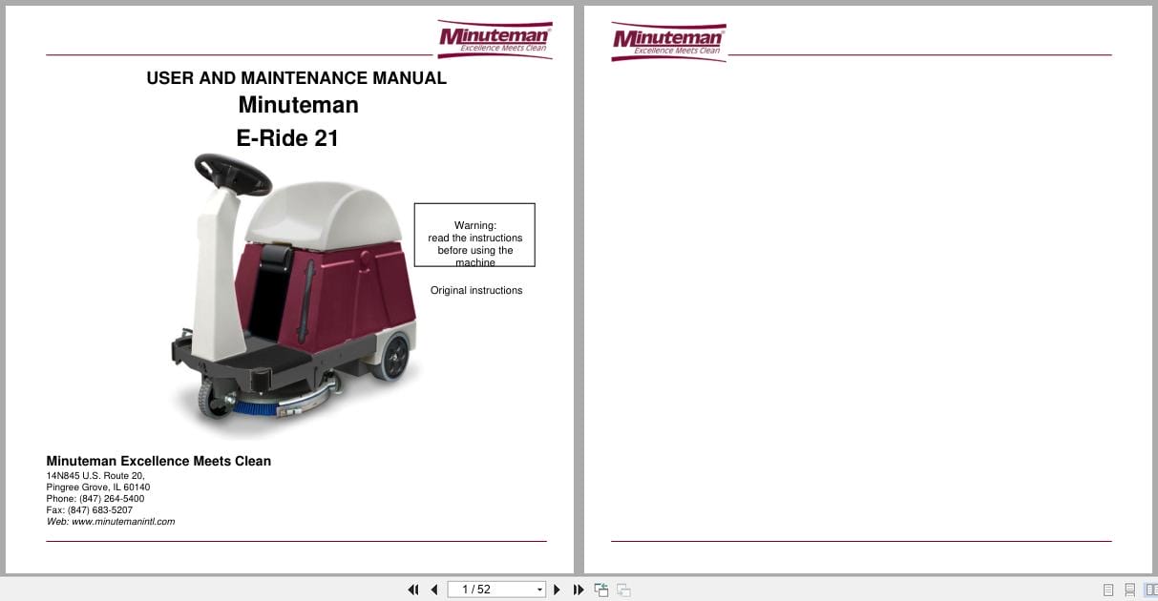Select the continuous scrolling view icon
1158x601 pixels.
click(x=1130, y=590)
